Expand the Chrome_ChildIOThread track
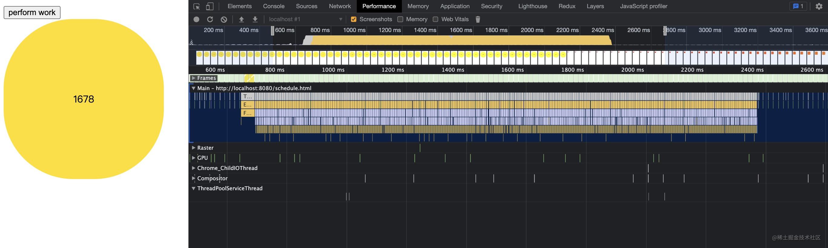This screenshot has height=248, width=828. click(x=194, y=168)
